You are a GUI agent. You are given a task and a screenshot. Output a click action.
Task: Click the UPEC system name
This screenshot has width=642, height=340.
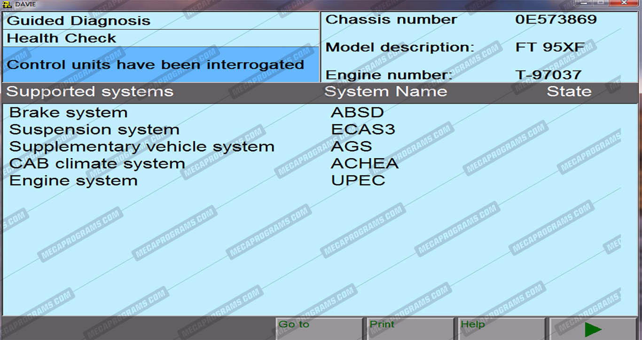358,181
